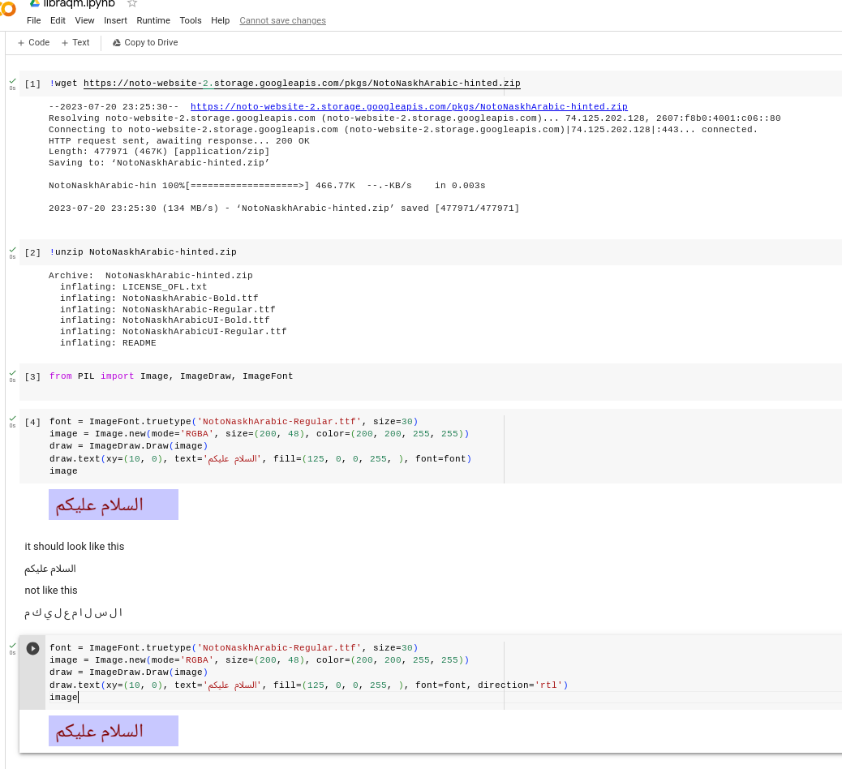842x769 pixels.
Task: Click the Cannot save changes link
Action: 282,20
